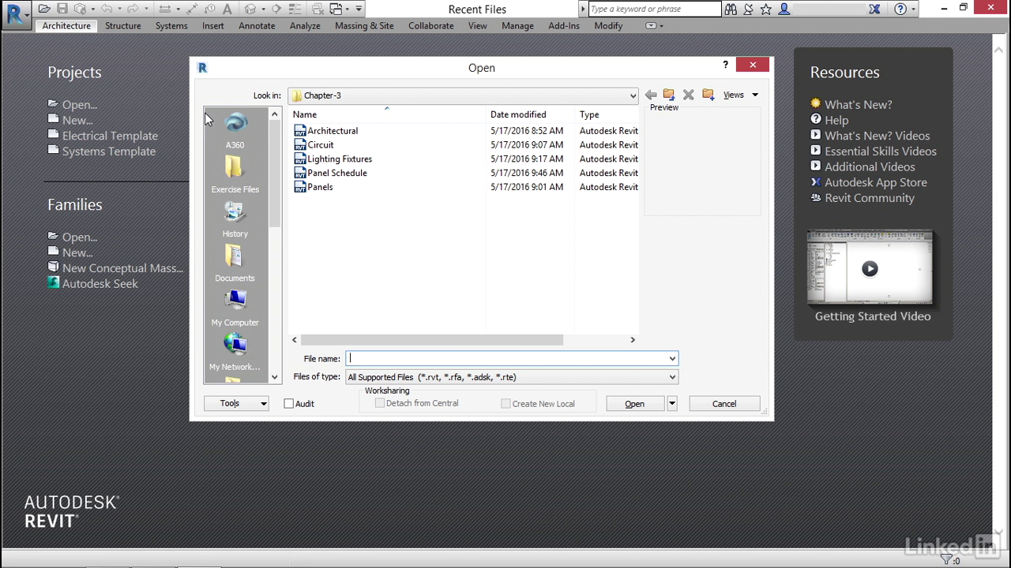Click the Open folder icon in Quick Access toolbar

(x=44, y=9)
